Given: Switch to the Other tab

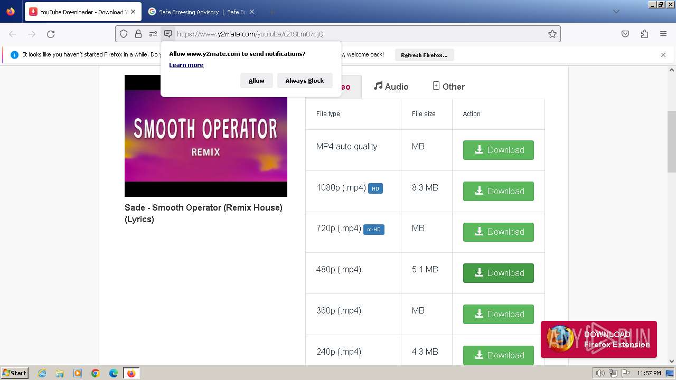Looking at the screenshot, I should pos(448,87).
